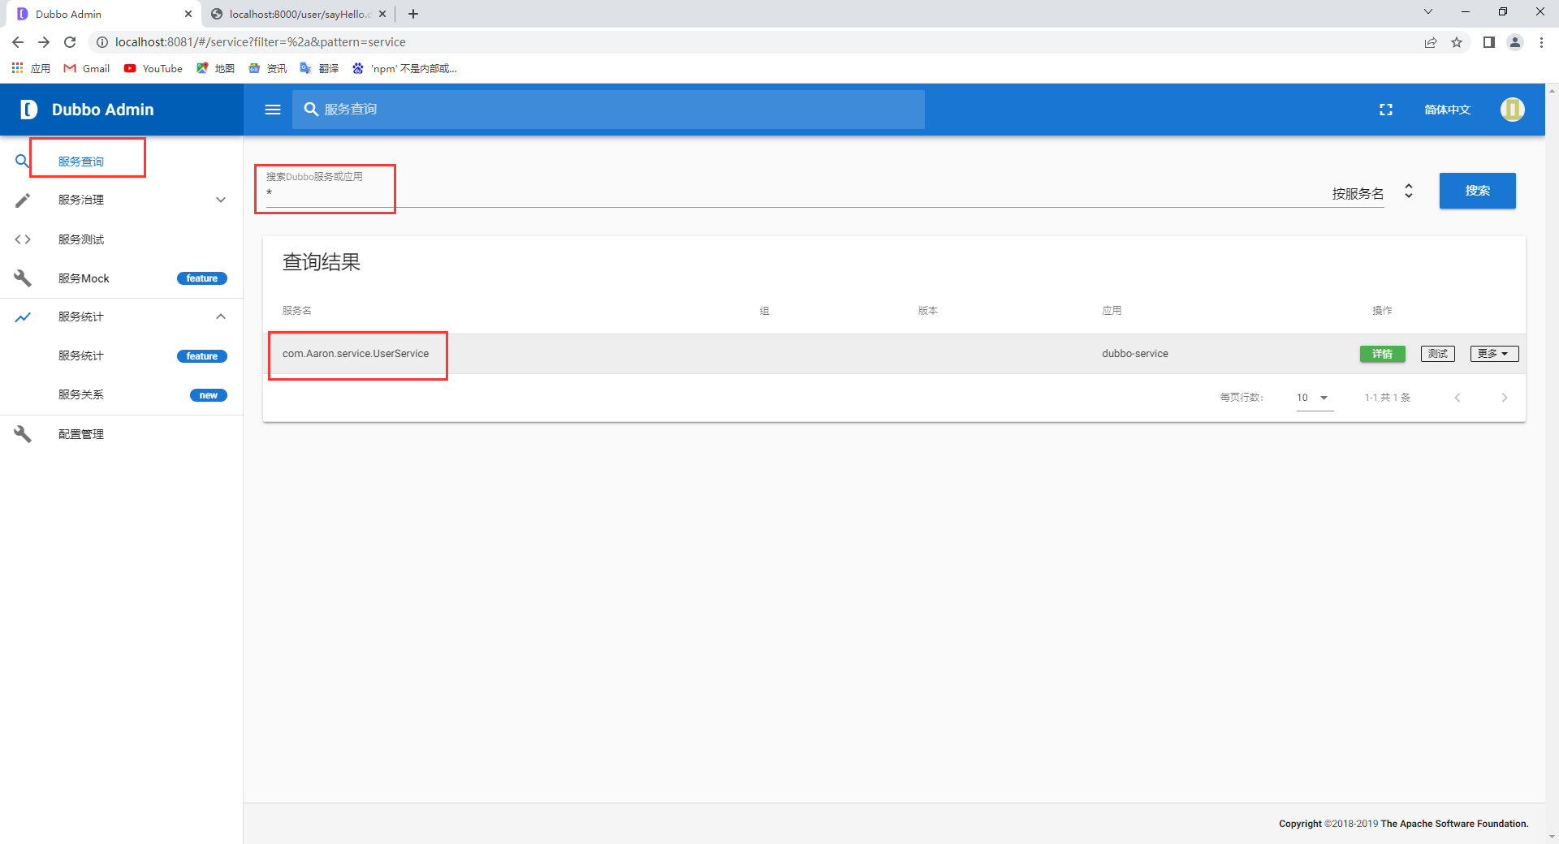Click the code brackets icon beside 服务测试
Viewport: 1559px width, 844px height.
pyautogui.click(x=23, y=239)
